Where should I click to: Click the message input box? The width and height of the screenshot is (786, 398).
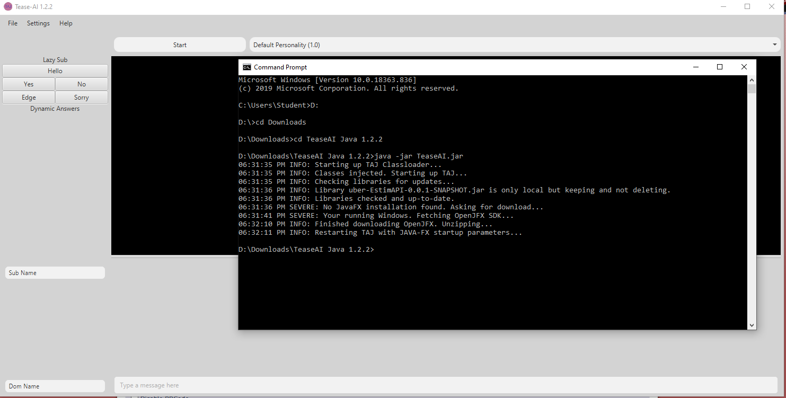(446, 385)
